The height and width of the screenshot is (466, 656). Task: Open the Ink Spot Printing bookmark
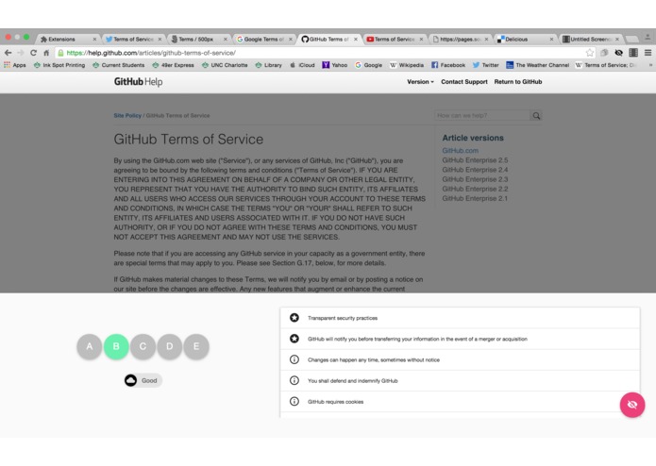tap(59, 65)
